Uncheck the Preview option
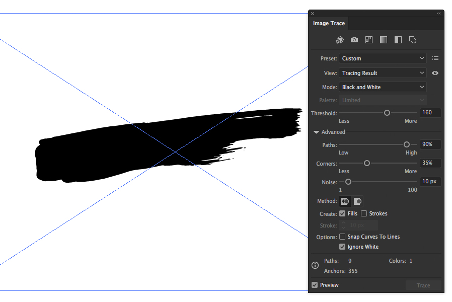The width and height of the screenshot is (452, 302). point(314,285)
